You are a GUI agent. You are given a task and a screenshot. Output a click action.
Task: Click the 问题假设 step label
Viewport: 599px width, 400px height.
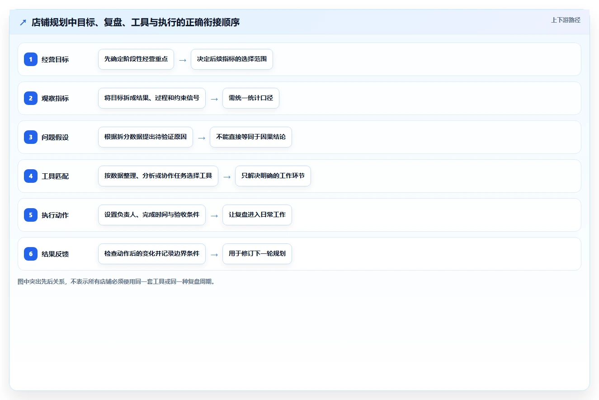pos(55,137)
